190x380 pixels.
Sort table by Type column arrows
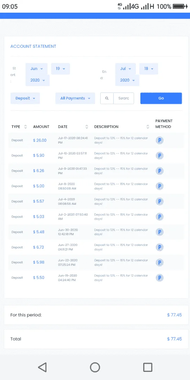[25, 127]
